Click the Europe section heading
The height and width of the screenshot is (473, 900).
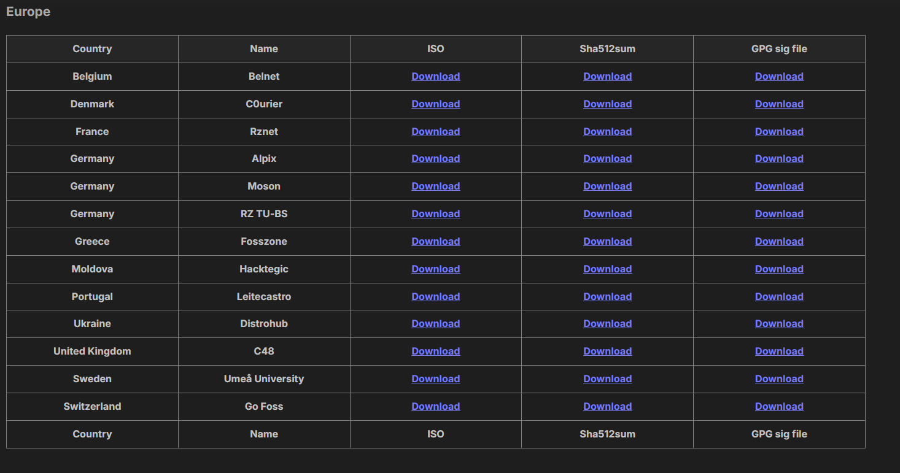pyautogui.click(x=28, y=12)
